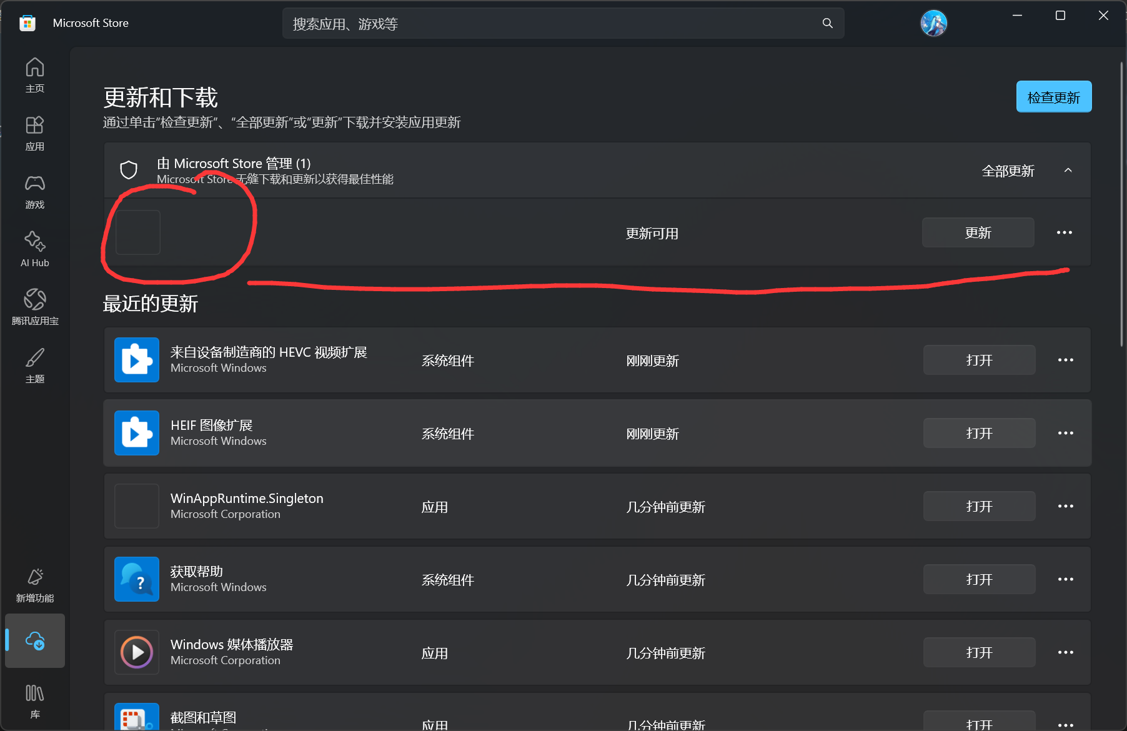
Task: Open AI Hub from the sidebar
Action: (x=35, y=249)
